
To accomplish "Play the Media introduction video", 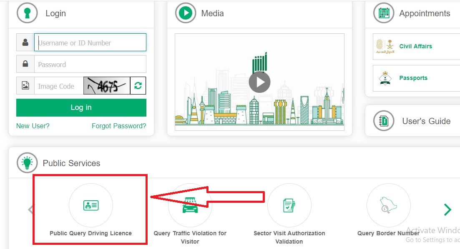I will pyautogui.click(x=259, y=82).
